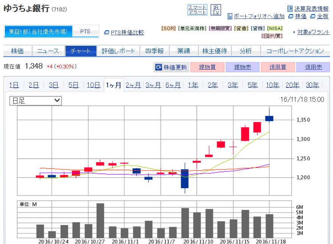
Task: Select the 1ヶ月 chart period
Action: coord(114,85)
